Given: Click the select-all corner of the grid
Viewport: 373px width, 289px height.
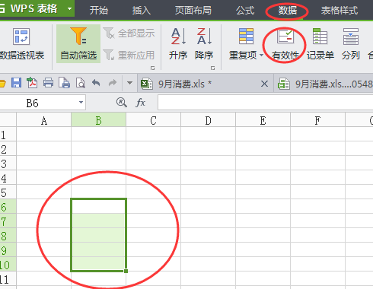Looking at the screenshot, I should click(x=8, y=119).
